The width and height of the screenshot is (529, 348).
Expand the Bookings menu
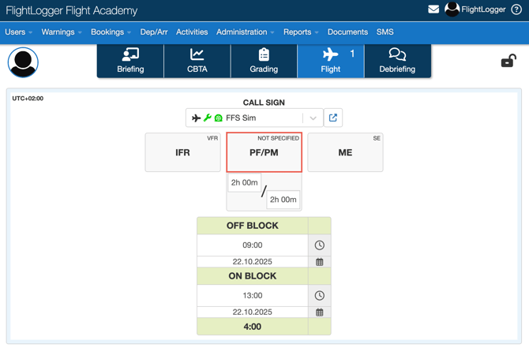(111, 32)
